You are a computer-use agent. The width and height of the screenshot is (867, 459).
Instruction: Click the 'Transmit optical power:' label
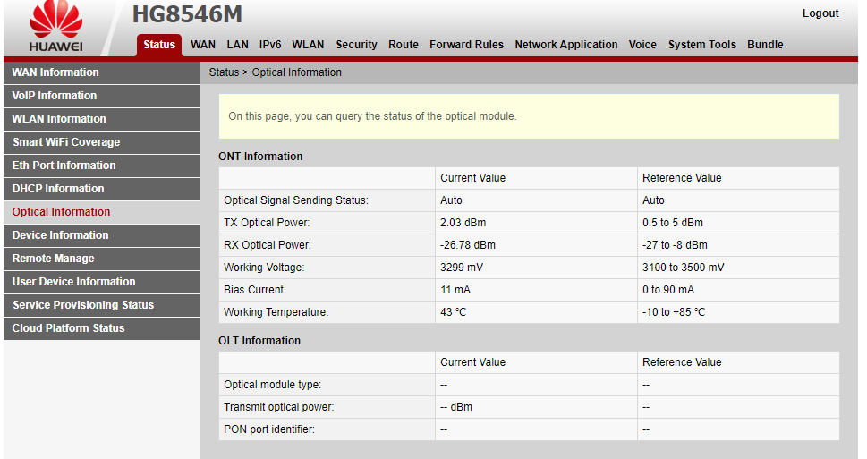coord(278,407)
